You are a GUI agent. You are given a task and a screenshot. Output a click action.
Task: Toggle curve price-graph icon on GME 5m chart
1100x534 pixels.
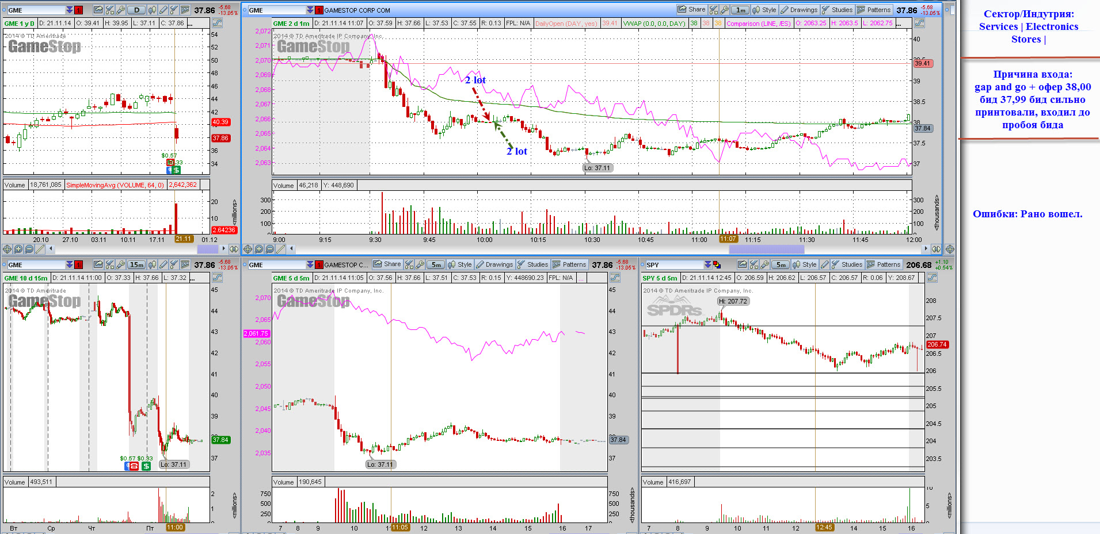(x=615, y=278)
